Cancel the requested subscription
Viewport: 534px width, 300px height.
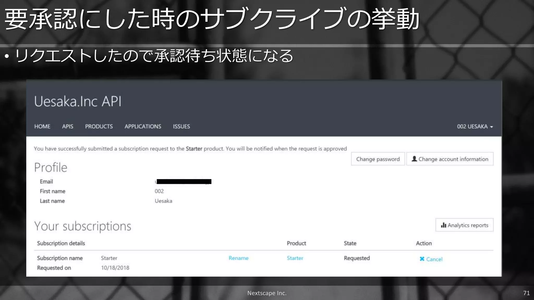coord(431,259)
